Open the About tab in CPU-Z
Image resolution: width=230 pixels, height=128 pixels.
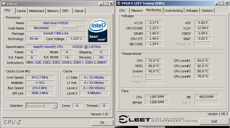(x=79, y=11)
